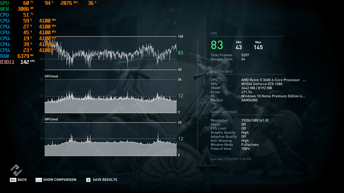344x193 pixels.
Task: Click the Total Frames value 5207
Action: tap(245, 55)
